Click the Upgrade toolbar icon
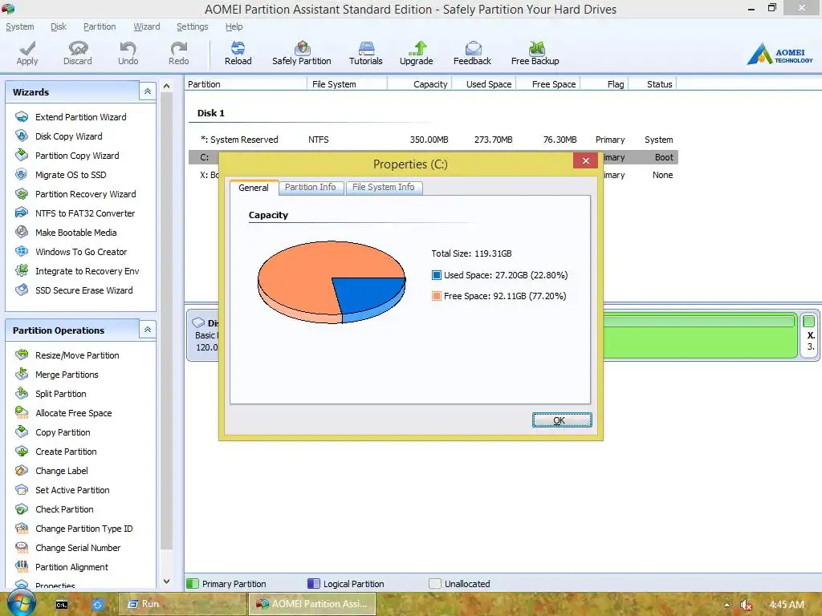The image size is (822, 616). tap(417, 54)
